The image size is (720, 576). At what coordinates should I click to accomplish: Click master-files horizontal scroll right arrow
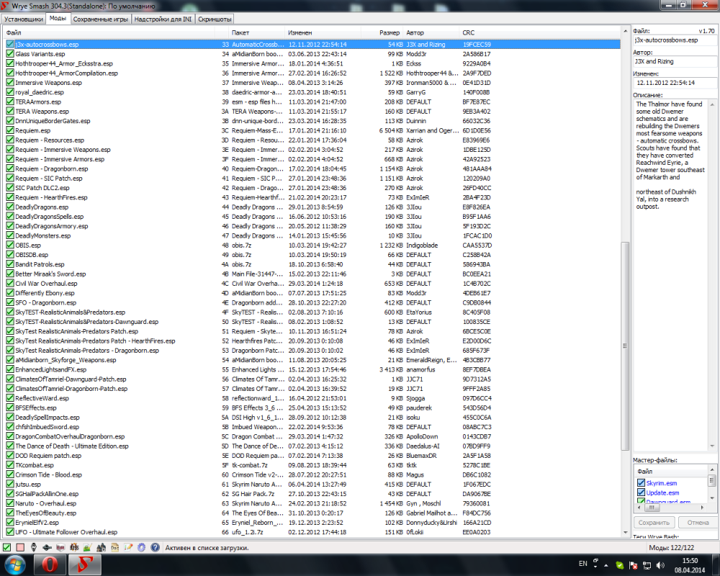702,508
